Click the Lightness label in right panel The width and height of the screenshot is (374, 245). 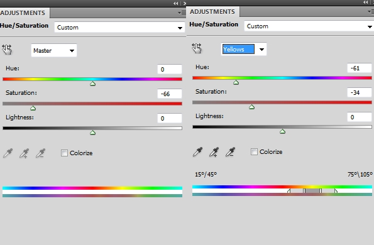pyautogui.click(x=209, y=116)
